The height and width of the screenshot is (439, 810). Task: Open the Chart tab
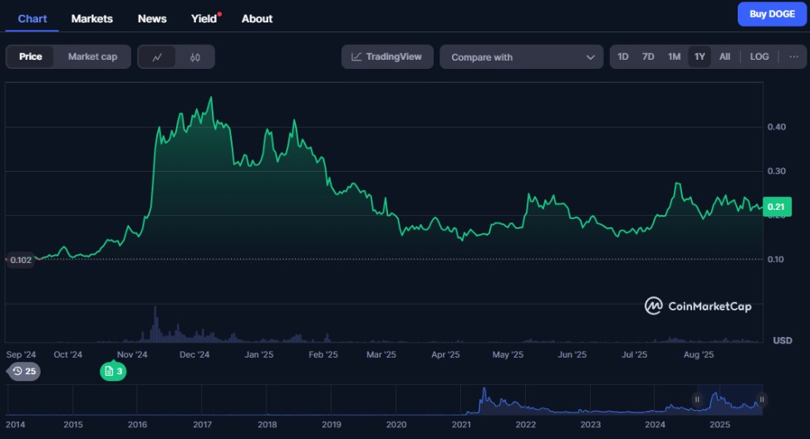pyautogui.click(x=32, y=18)
